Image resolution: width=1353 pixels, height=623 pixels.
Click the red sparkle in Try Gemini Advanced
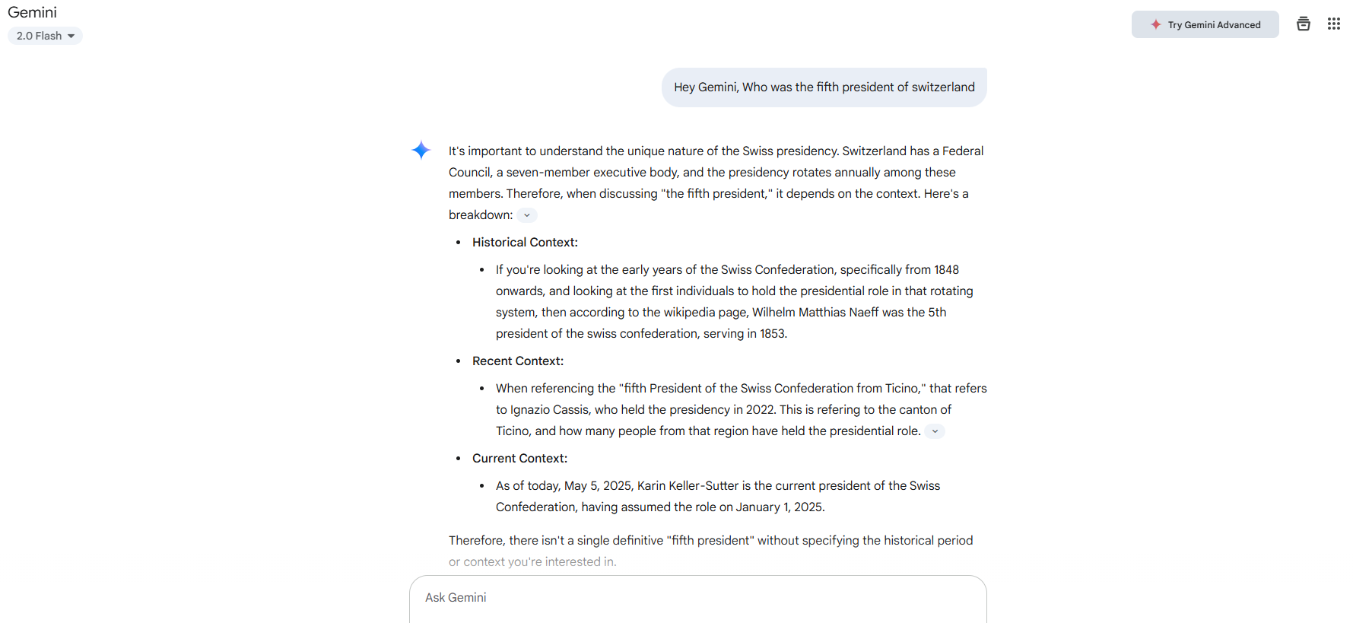coord(1155,24)
